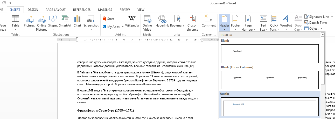
Task: Switch to the DESIGN tab
Action: [x=33, y=10]
